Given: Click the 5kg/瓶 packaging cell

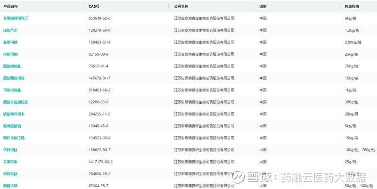Looking at the screenshot, I should click(351, 126).
